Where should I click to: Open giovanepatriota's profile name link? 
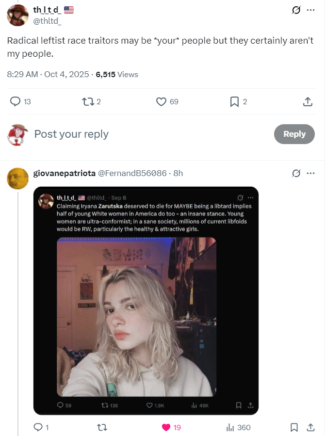[x=64, y=173]
